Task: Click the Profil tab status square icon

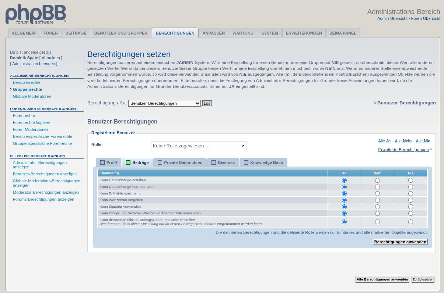Action: [x=102, y=162]
